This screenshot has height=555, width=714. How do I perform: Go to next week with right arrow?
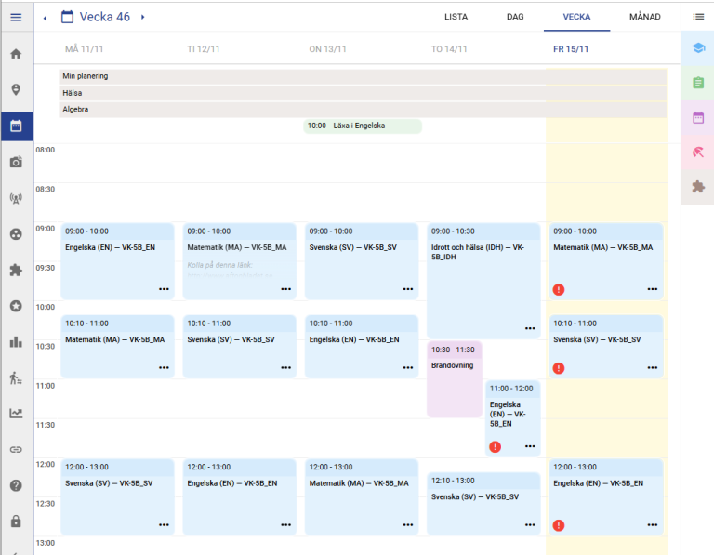(x=142, y=18)
